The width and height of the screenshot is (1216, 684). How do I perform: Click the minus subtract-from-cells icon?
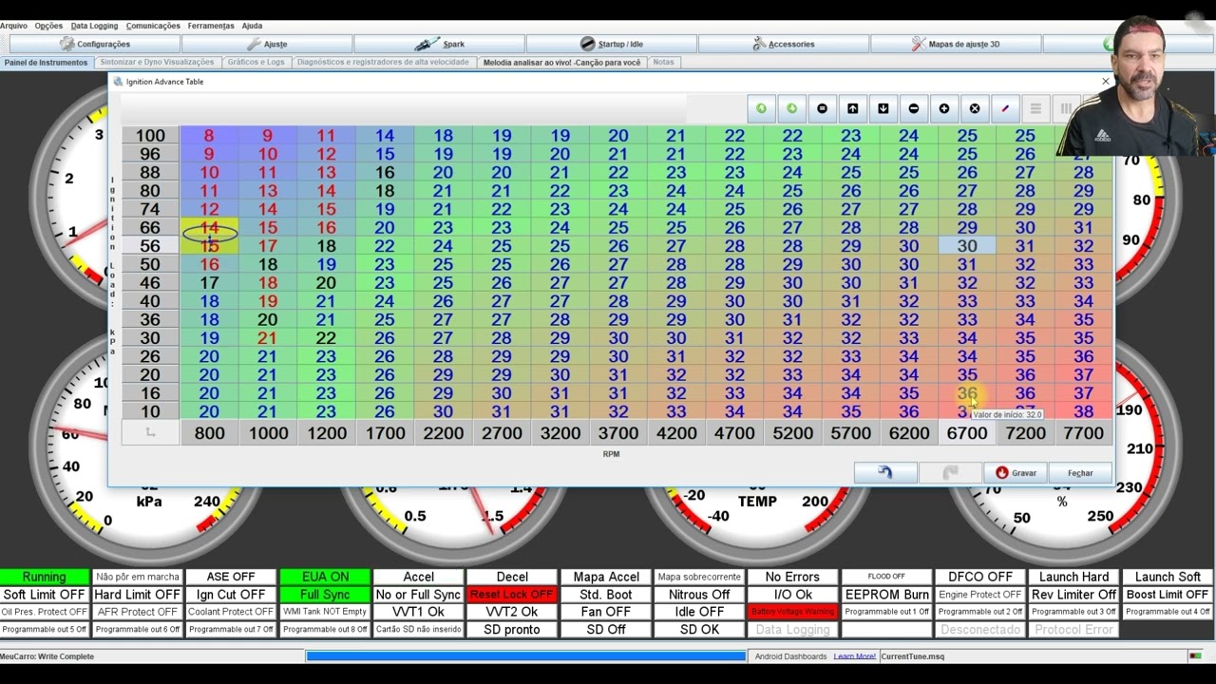pyautogui.click(x=913, y=108)
